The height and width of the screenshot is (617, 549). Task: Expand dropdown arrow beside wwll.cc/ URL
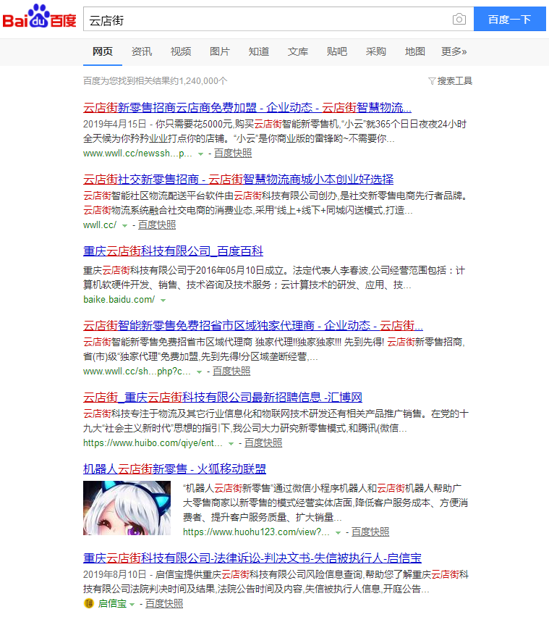tap(124, 225)
